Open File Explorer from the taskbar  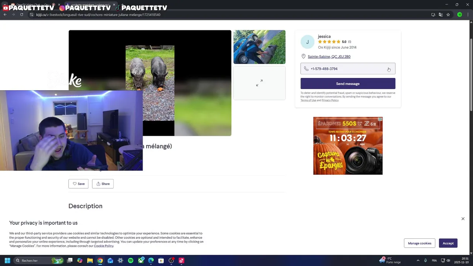click(x=90, y=260)
